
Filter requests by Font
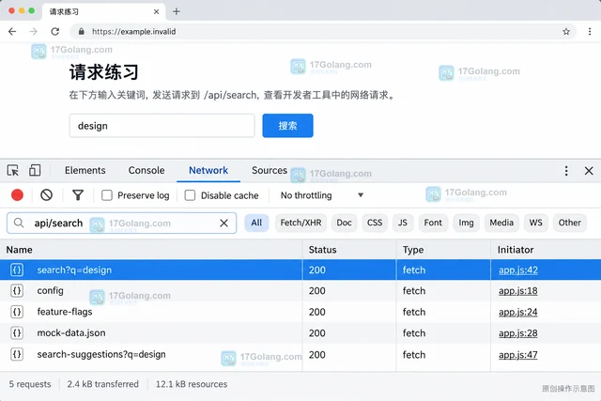tap(433, 223)
